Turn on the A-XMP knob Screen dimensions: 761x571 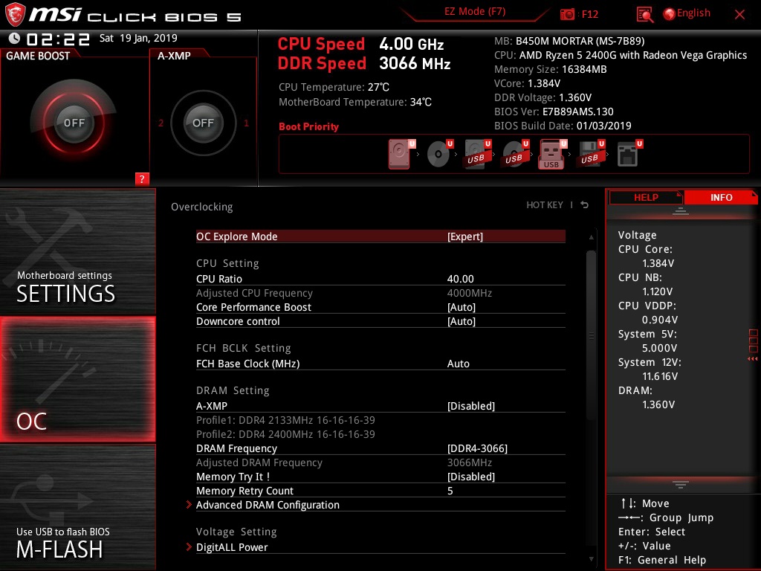tap(203, 123)
